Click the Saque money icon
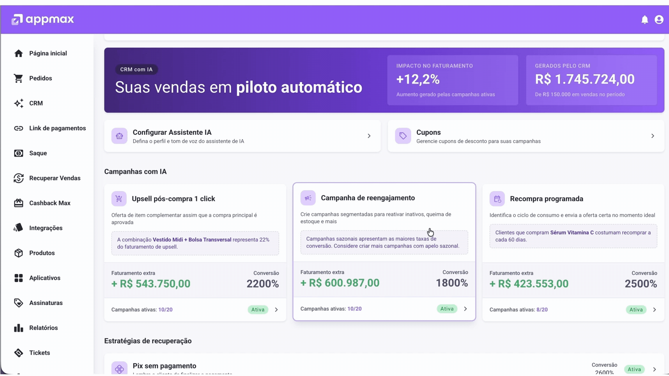Viewport: 669px width, 376px height. 19,153
